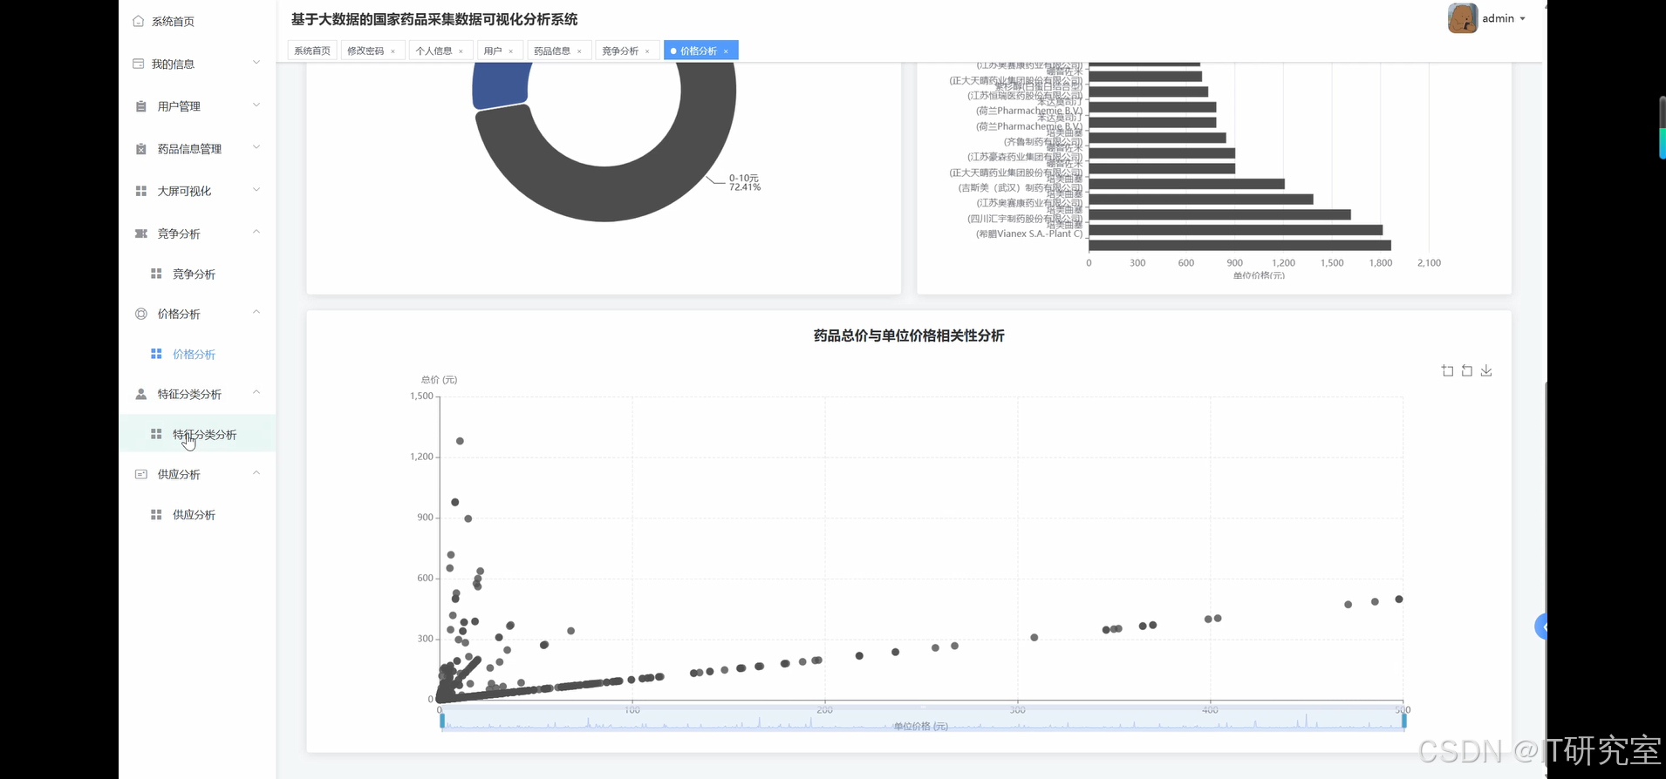The height and width of the screenshot is (779, 1666).
Task: Click the data zoom slider track
Action: pos(923,721)
